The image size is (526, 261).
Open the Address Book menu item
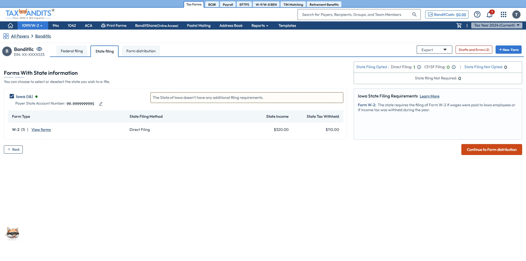pyautogui.click(x=231, y=25)
